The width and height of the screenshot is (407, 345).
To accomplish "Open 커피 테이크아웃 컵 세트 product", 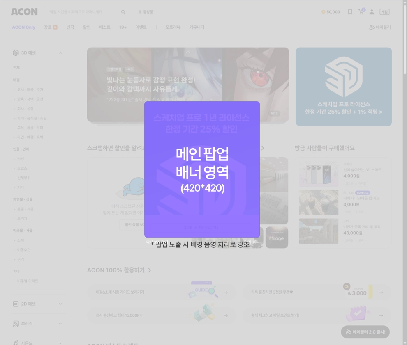I will [361, 198].
